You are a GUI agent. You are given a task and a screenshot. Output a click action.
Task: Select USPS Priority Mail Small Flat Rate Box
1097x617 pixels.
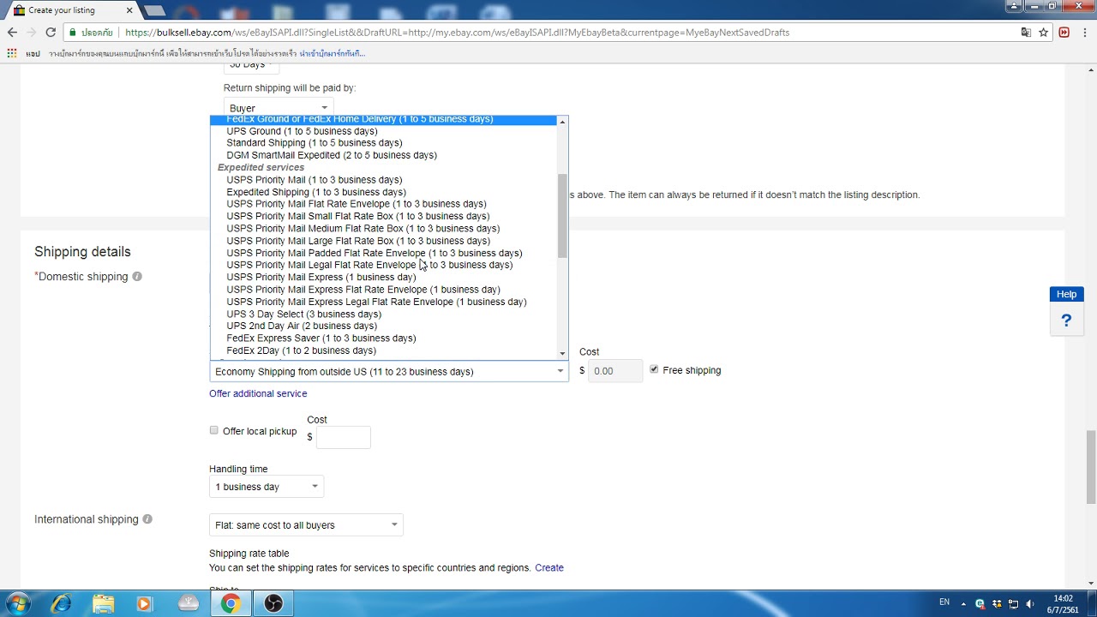(358, 216)
